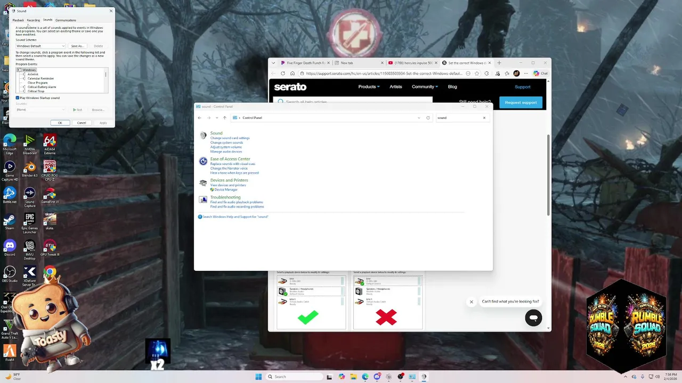Launch AIDA64 Extreme from the desktop

[x=50, y=144]
